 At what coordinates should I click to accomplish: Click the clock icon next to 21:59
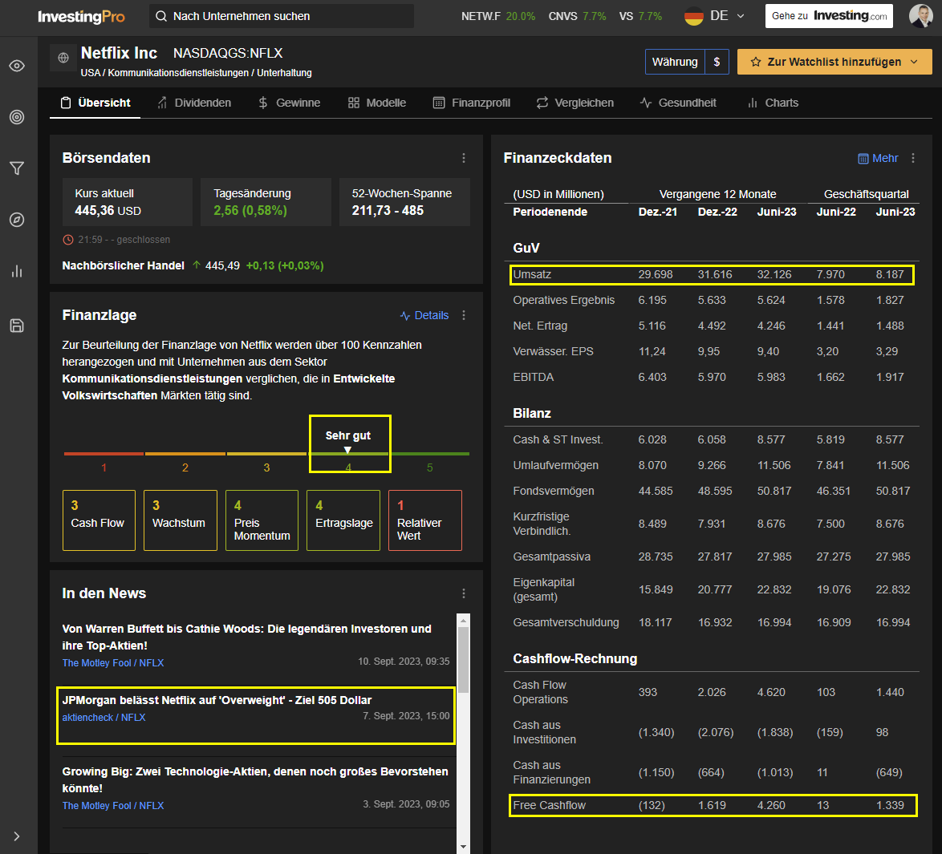(x=68, y=240)
